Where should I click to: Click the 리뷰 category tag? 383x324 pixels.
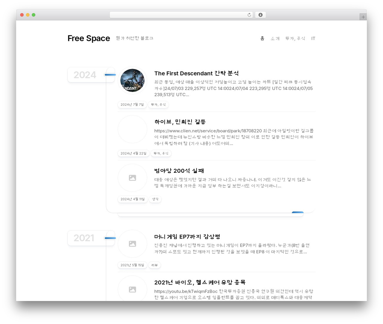tap(155, 265)
